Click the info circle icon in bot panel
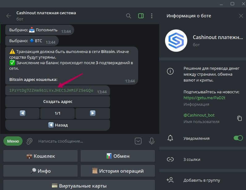 coord(170,71)
